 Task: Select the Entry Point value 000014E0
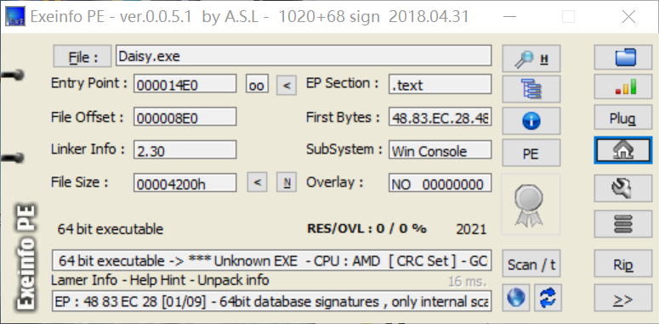185,84
